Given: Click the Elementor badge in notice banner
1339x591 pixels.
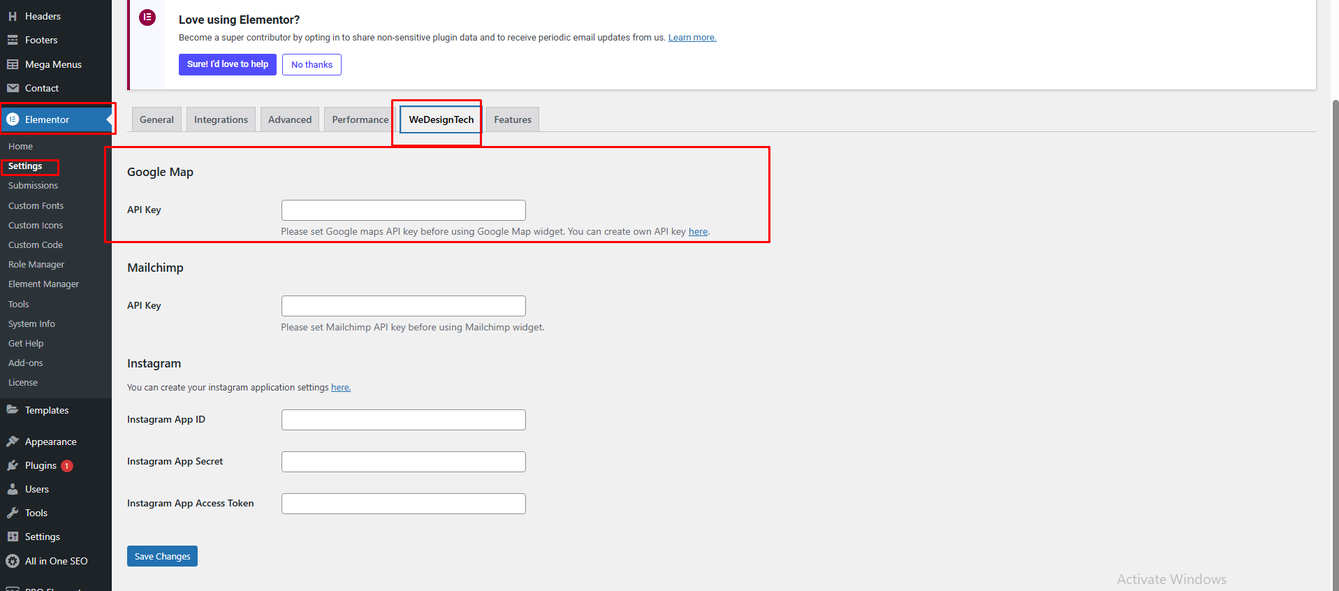Looking at the screenshot, I should (147, 17).
